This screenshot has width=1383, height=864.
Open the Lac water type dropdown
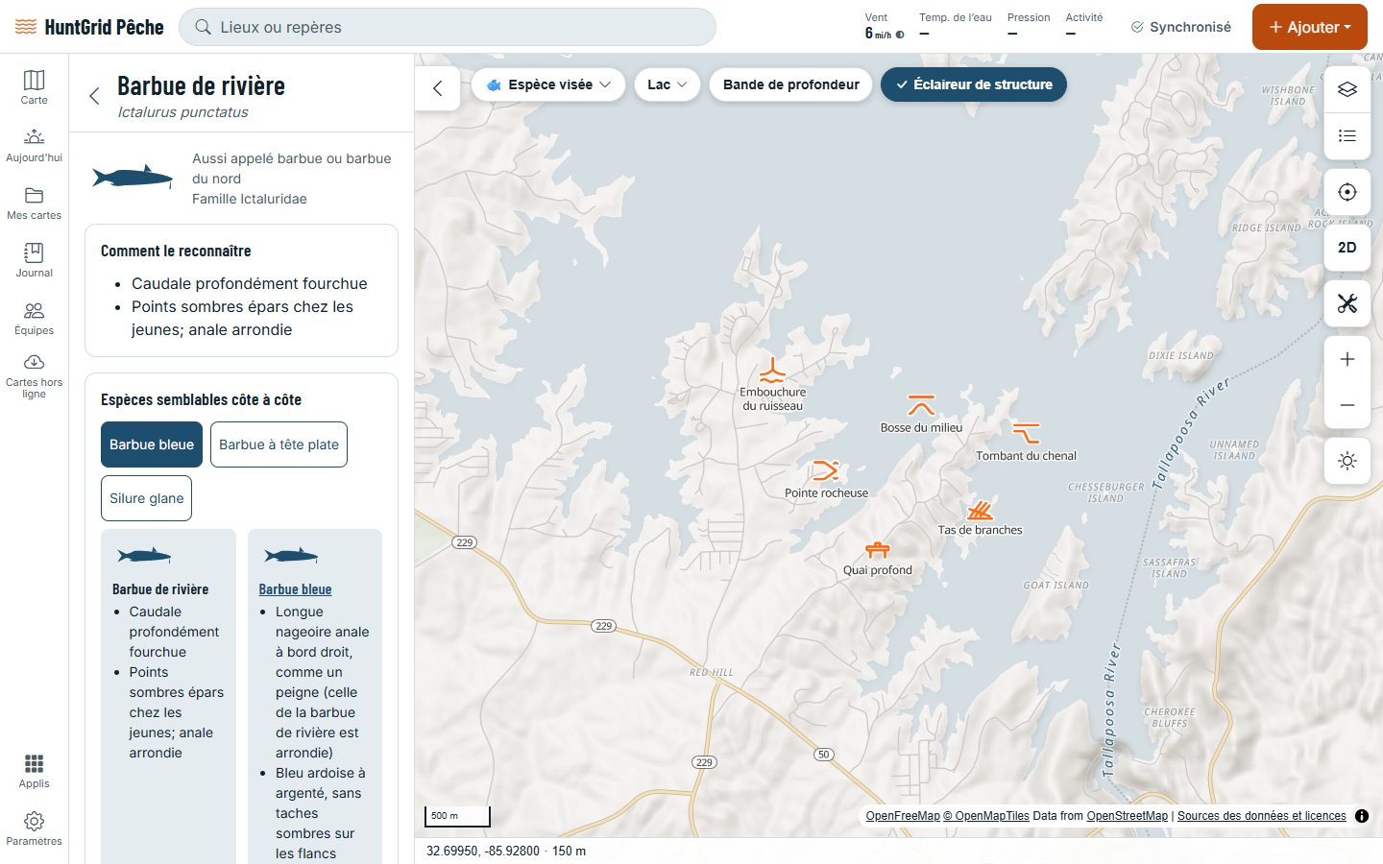(667, 84)
